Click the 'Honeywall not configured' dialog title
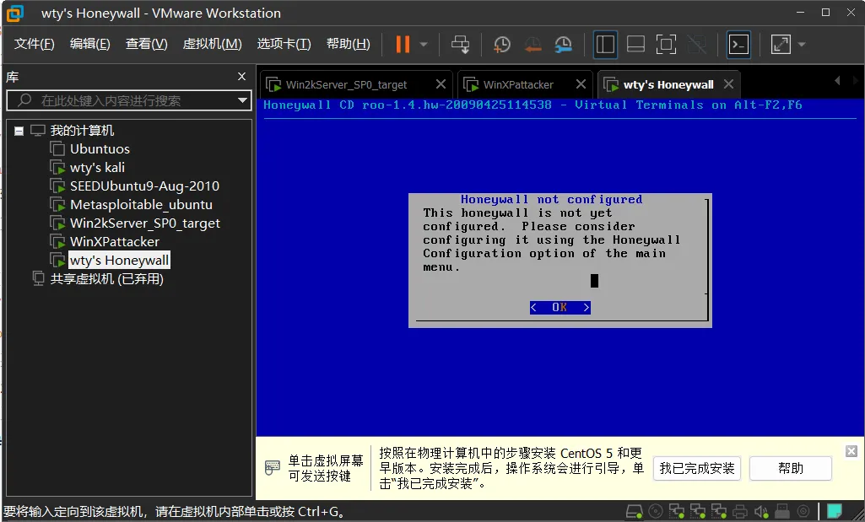 coord(551,200)
